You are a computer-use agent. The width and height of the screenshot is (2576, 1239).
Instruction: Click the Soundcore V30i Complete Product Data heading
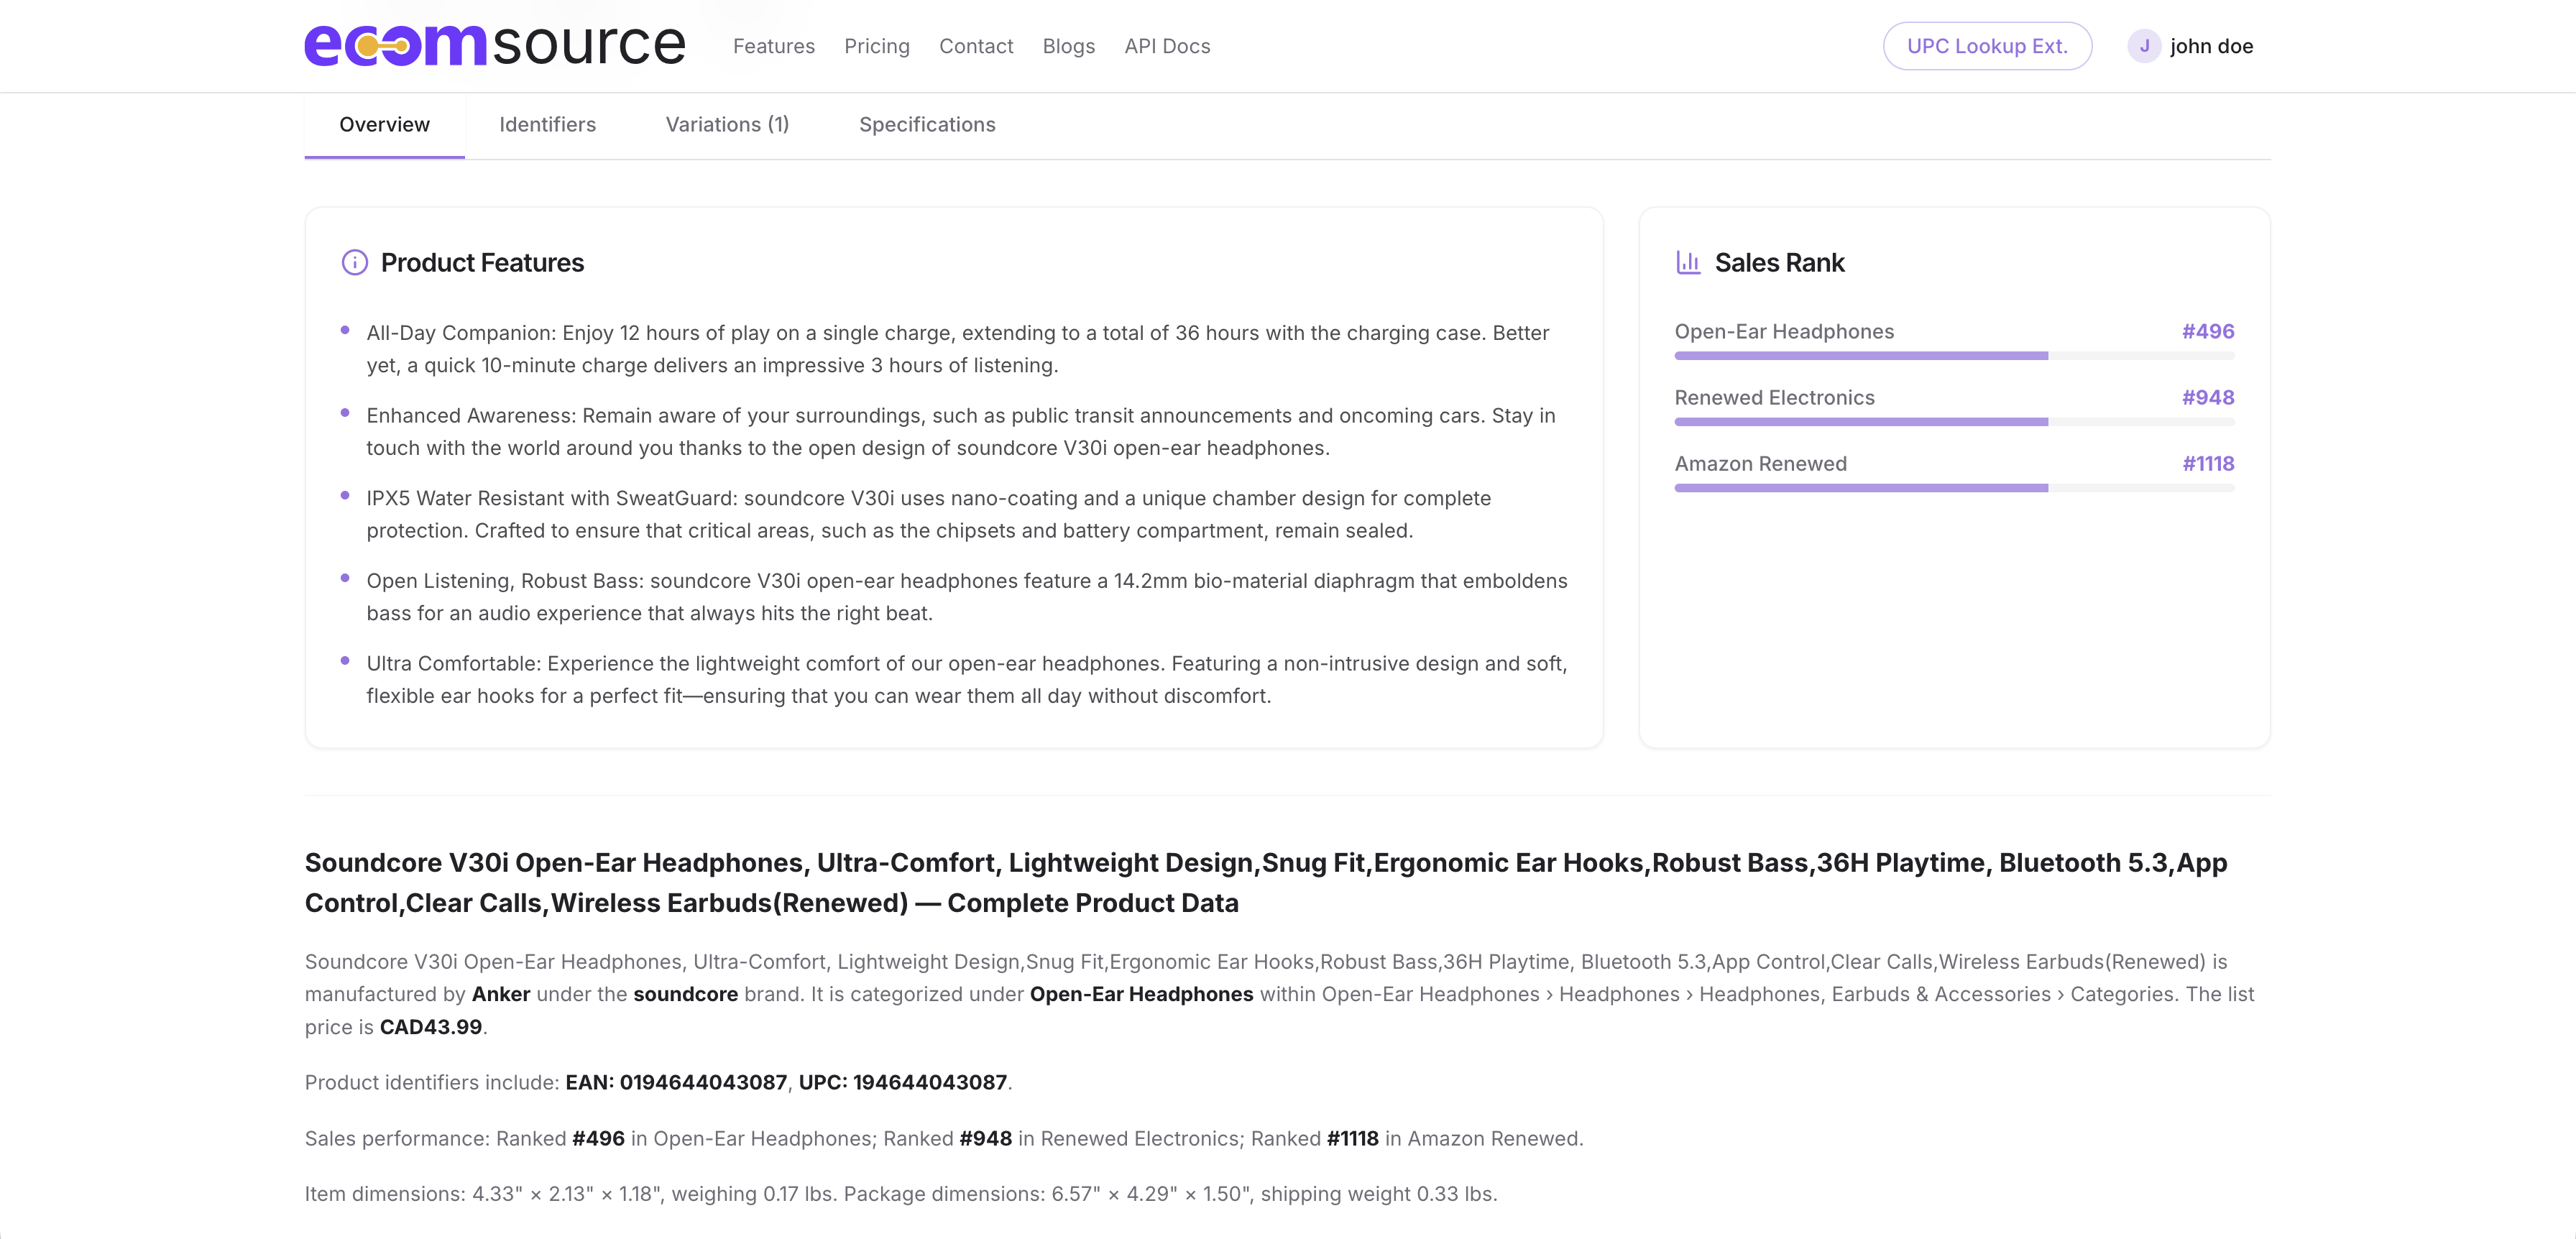point(1266,883)
